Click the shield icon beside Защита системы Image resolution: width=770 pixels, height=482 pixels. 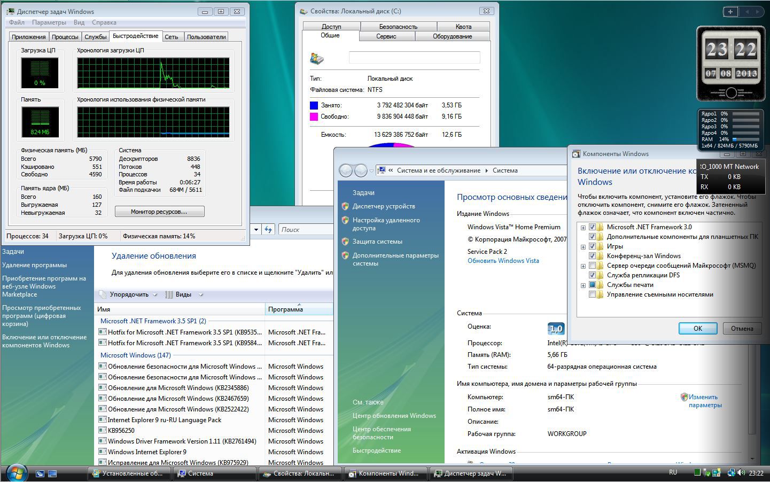tap(345, 241)
